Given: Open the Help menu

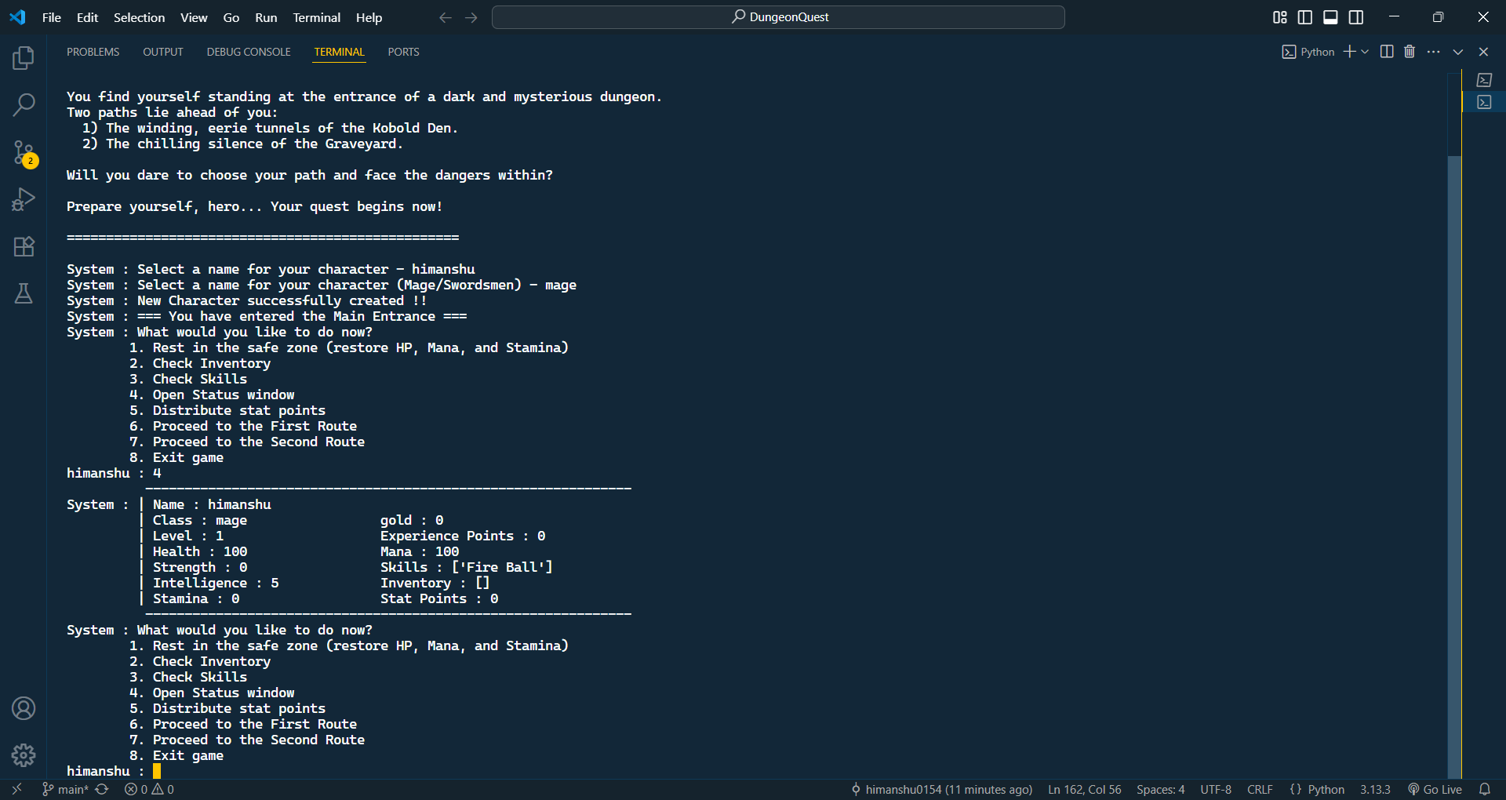Looking at the screenshot, I should [369, 17].
